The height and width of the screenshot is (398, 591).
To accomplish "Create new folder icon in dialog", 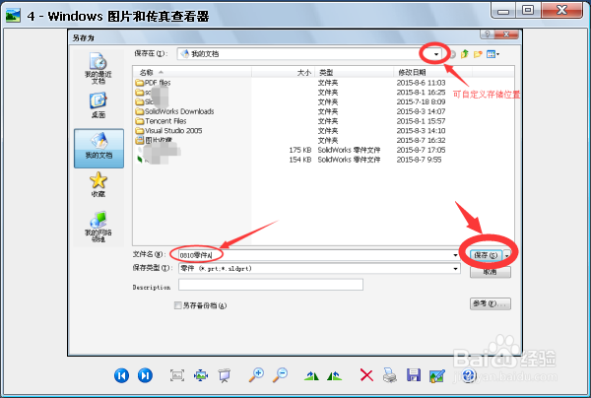I will (x=478, y=54).
